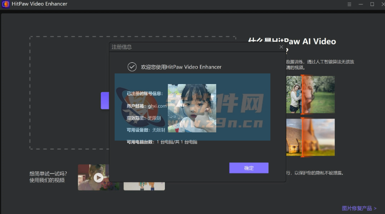The image size is (385, 214).
Task: Click the 注册信息 dialog title
Action: click(x=121, y=47)
